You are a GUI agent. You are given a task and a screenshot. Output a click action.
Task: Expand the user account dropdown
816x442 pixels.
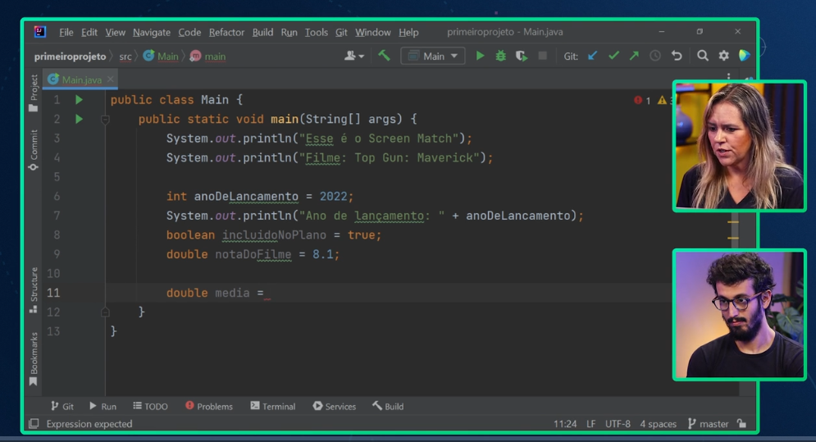click(354, 56)
